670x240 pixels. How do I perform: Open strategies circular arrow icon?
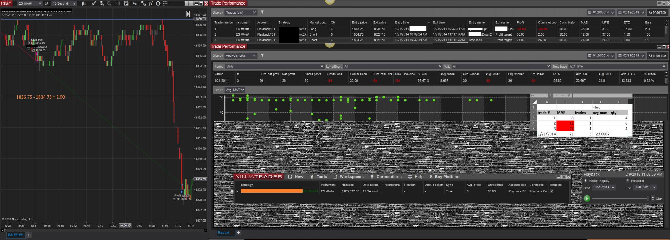(x=158, y=3)
